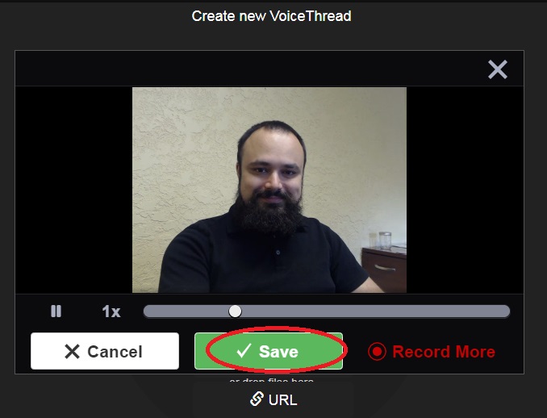Click the white playback slider handle
Viewport: 547px width, 418px height.
point(235,311)
